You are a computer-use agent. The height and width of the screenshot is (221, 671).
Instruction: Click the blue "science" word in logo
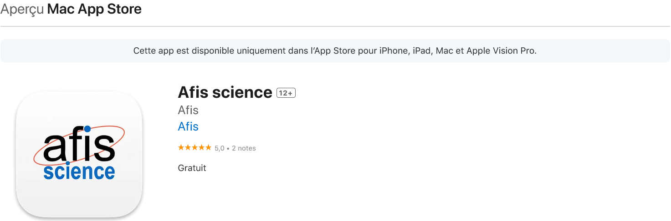(79, 171)
